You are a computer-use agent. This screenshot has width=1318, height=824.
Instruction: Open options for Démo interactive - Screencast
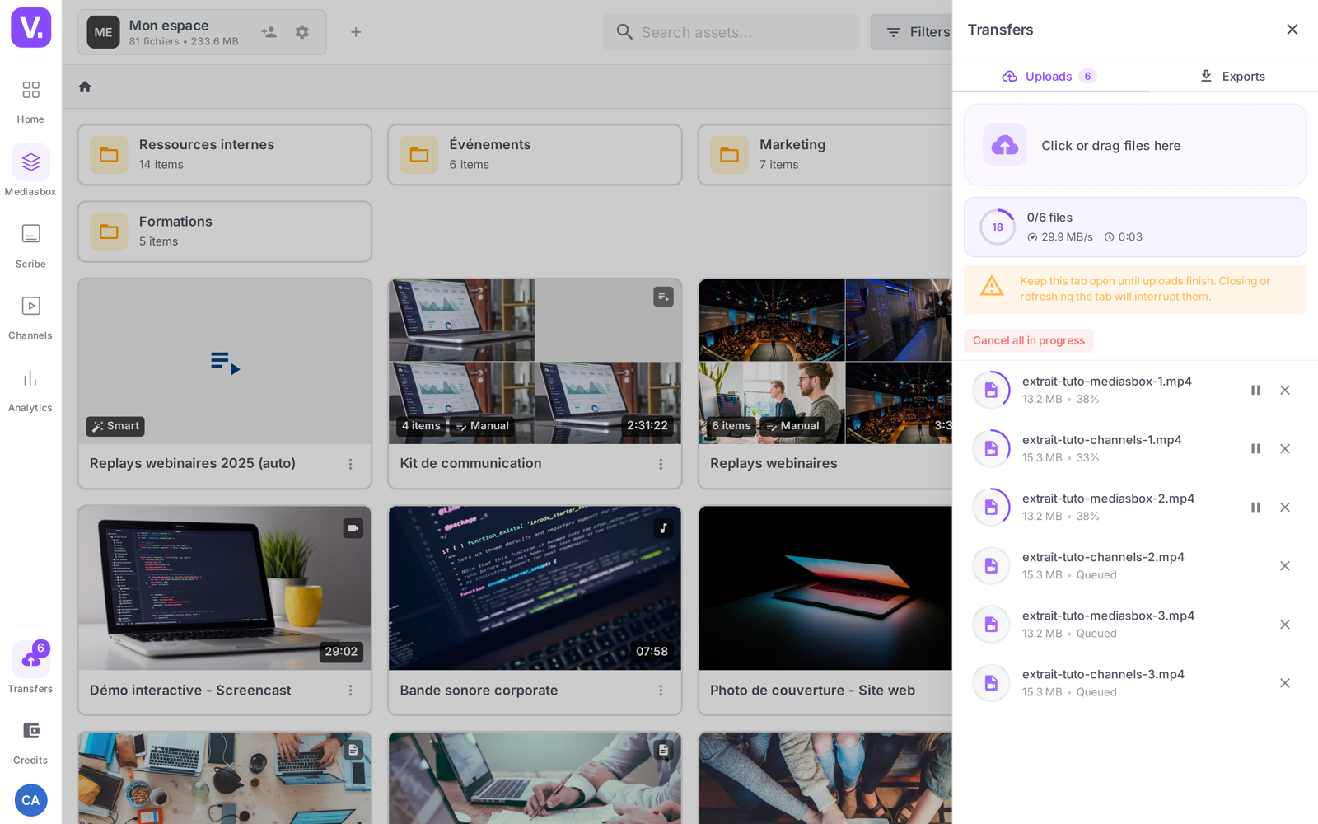coord(350,691)
